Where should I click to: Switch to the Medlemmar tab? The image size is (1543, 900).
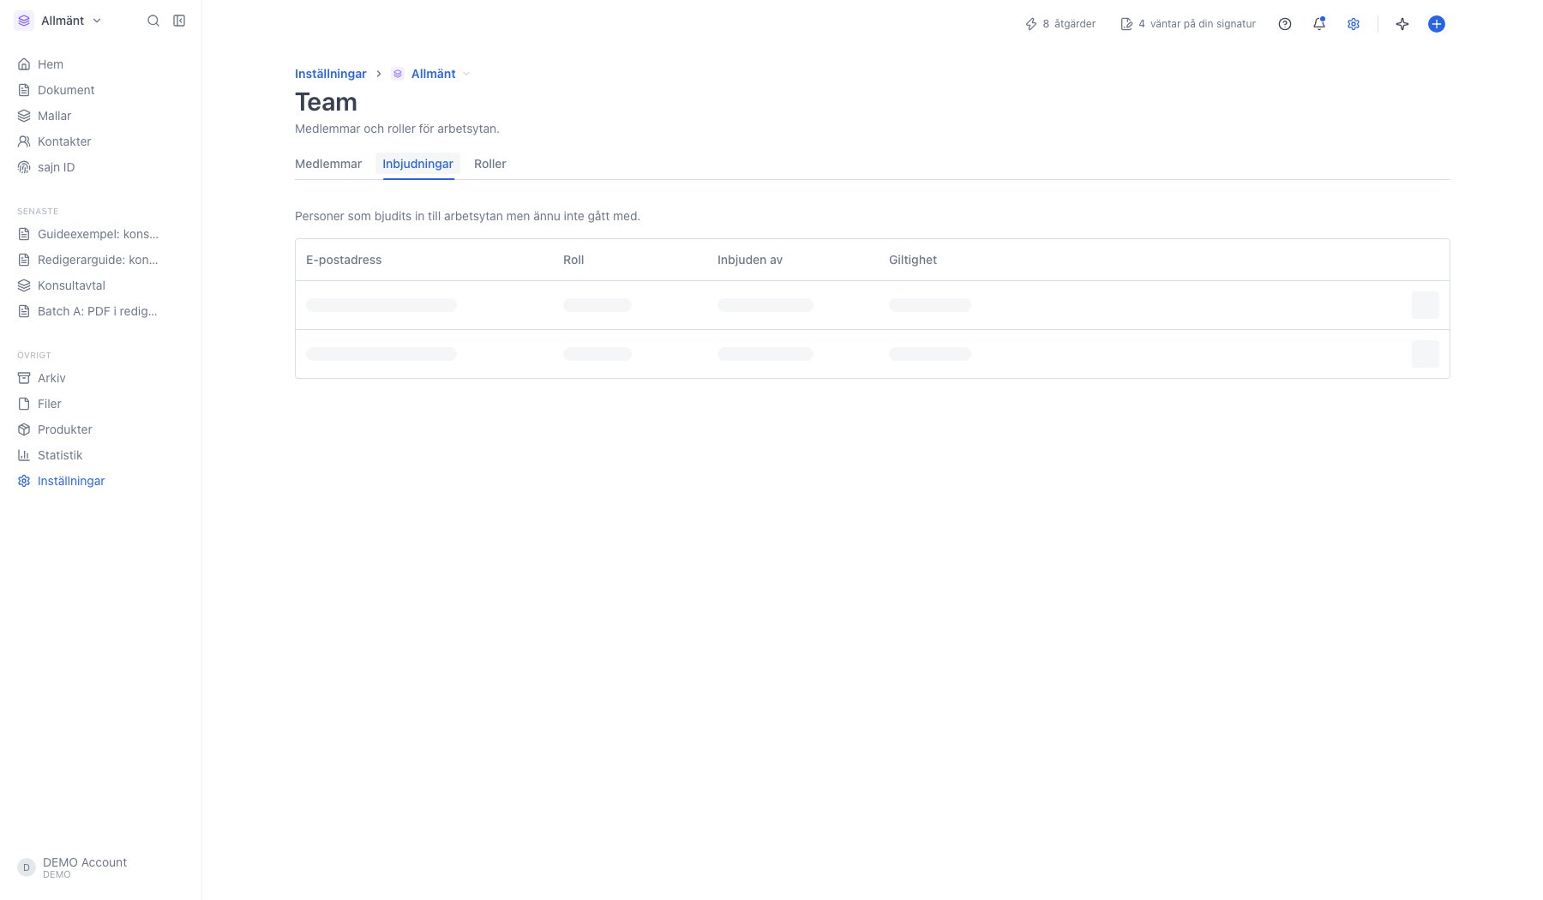[x=328, y=164]
